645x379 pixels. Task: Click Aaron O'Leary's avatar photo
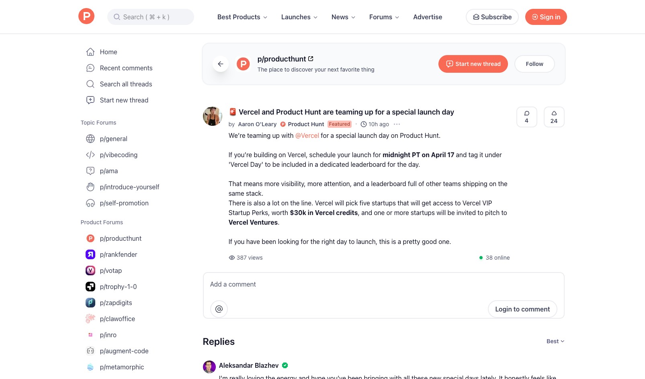click(213, 116)
